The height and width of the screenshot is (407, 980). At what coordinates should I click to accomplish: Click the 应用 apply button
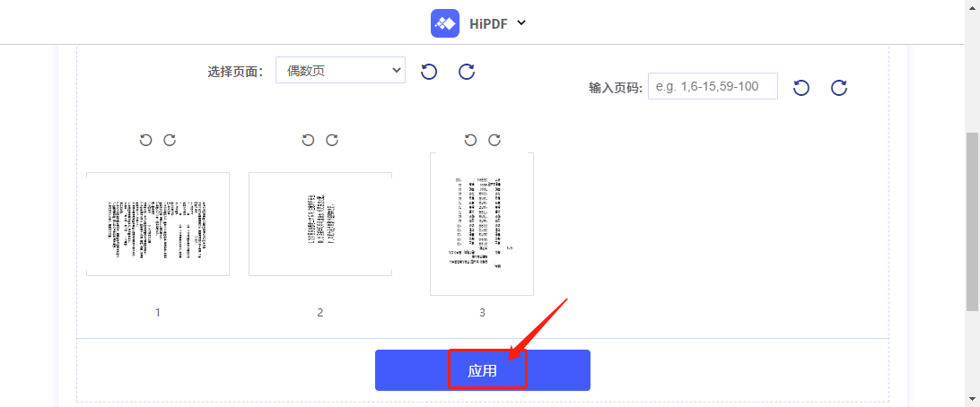click(483, 370)
